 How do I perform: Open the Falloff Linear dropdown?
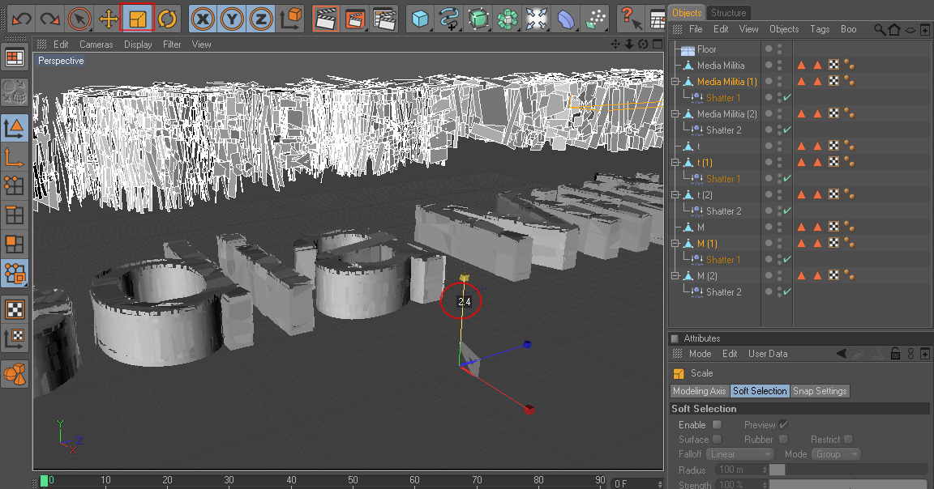[739, 454]
